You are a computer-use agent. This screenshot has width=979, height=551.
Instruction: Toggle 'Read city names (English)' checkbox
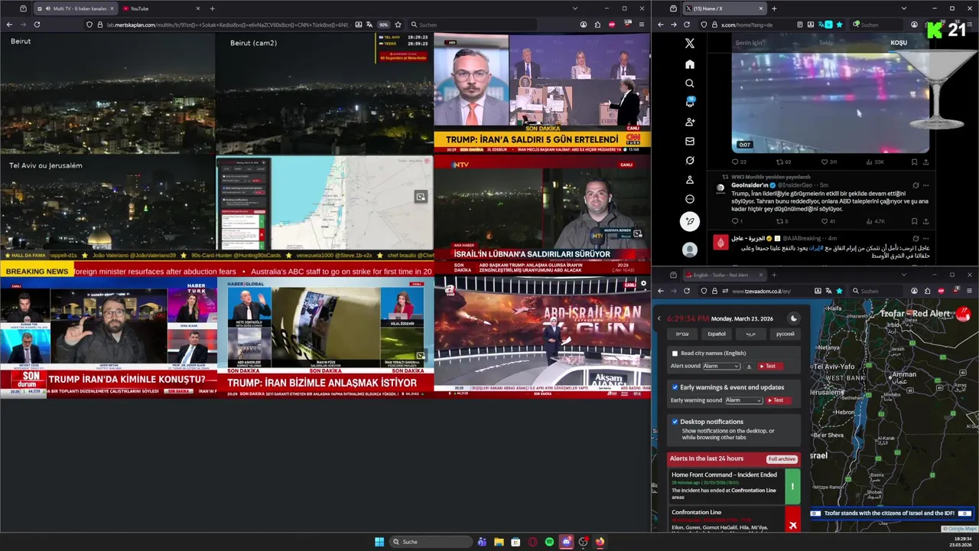675,354
